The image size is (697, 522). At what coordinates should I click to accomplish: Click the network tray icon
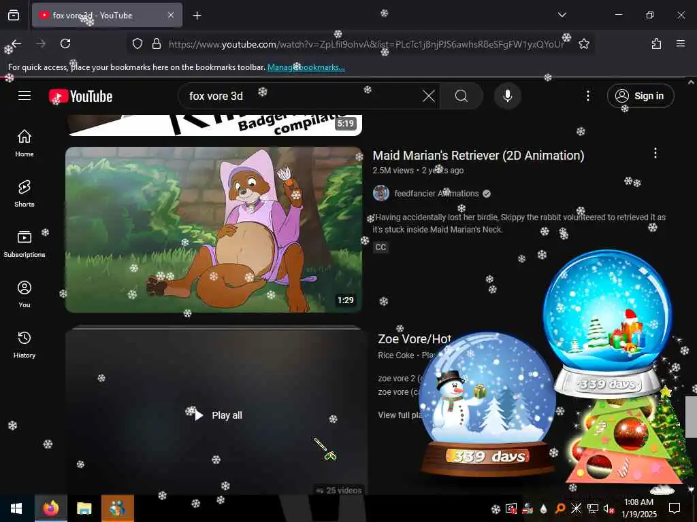(x=592, y=508)
